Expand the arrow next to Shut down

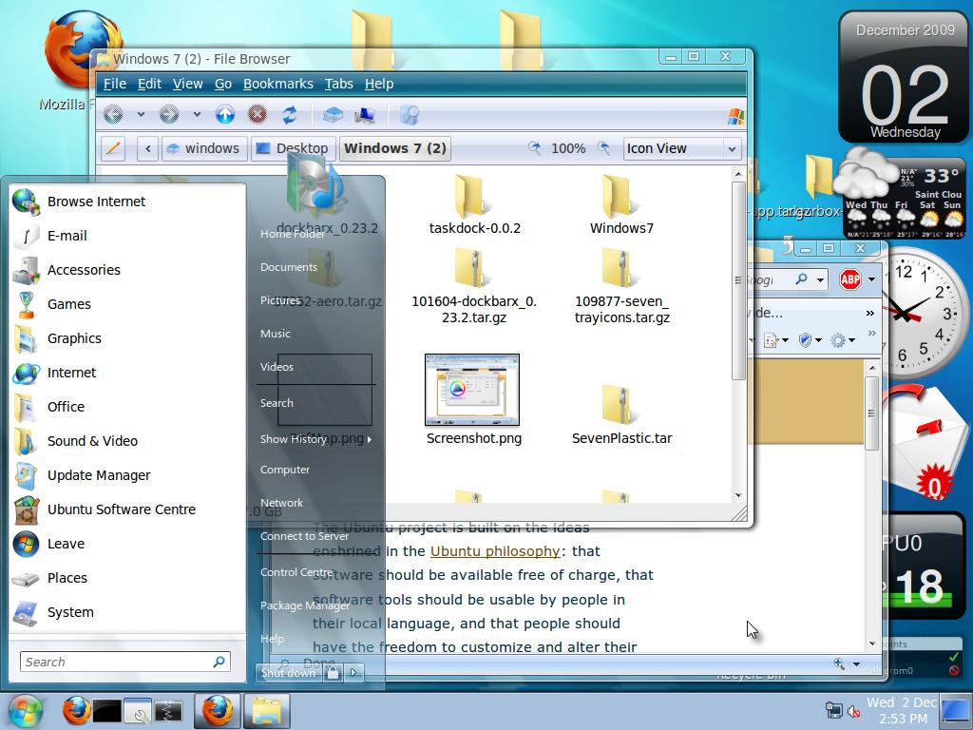352,672
